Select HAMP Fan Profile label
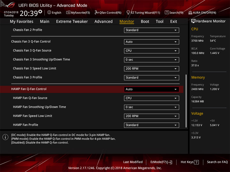 (x=26, y=125)
